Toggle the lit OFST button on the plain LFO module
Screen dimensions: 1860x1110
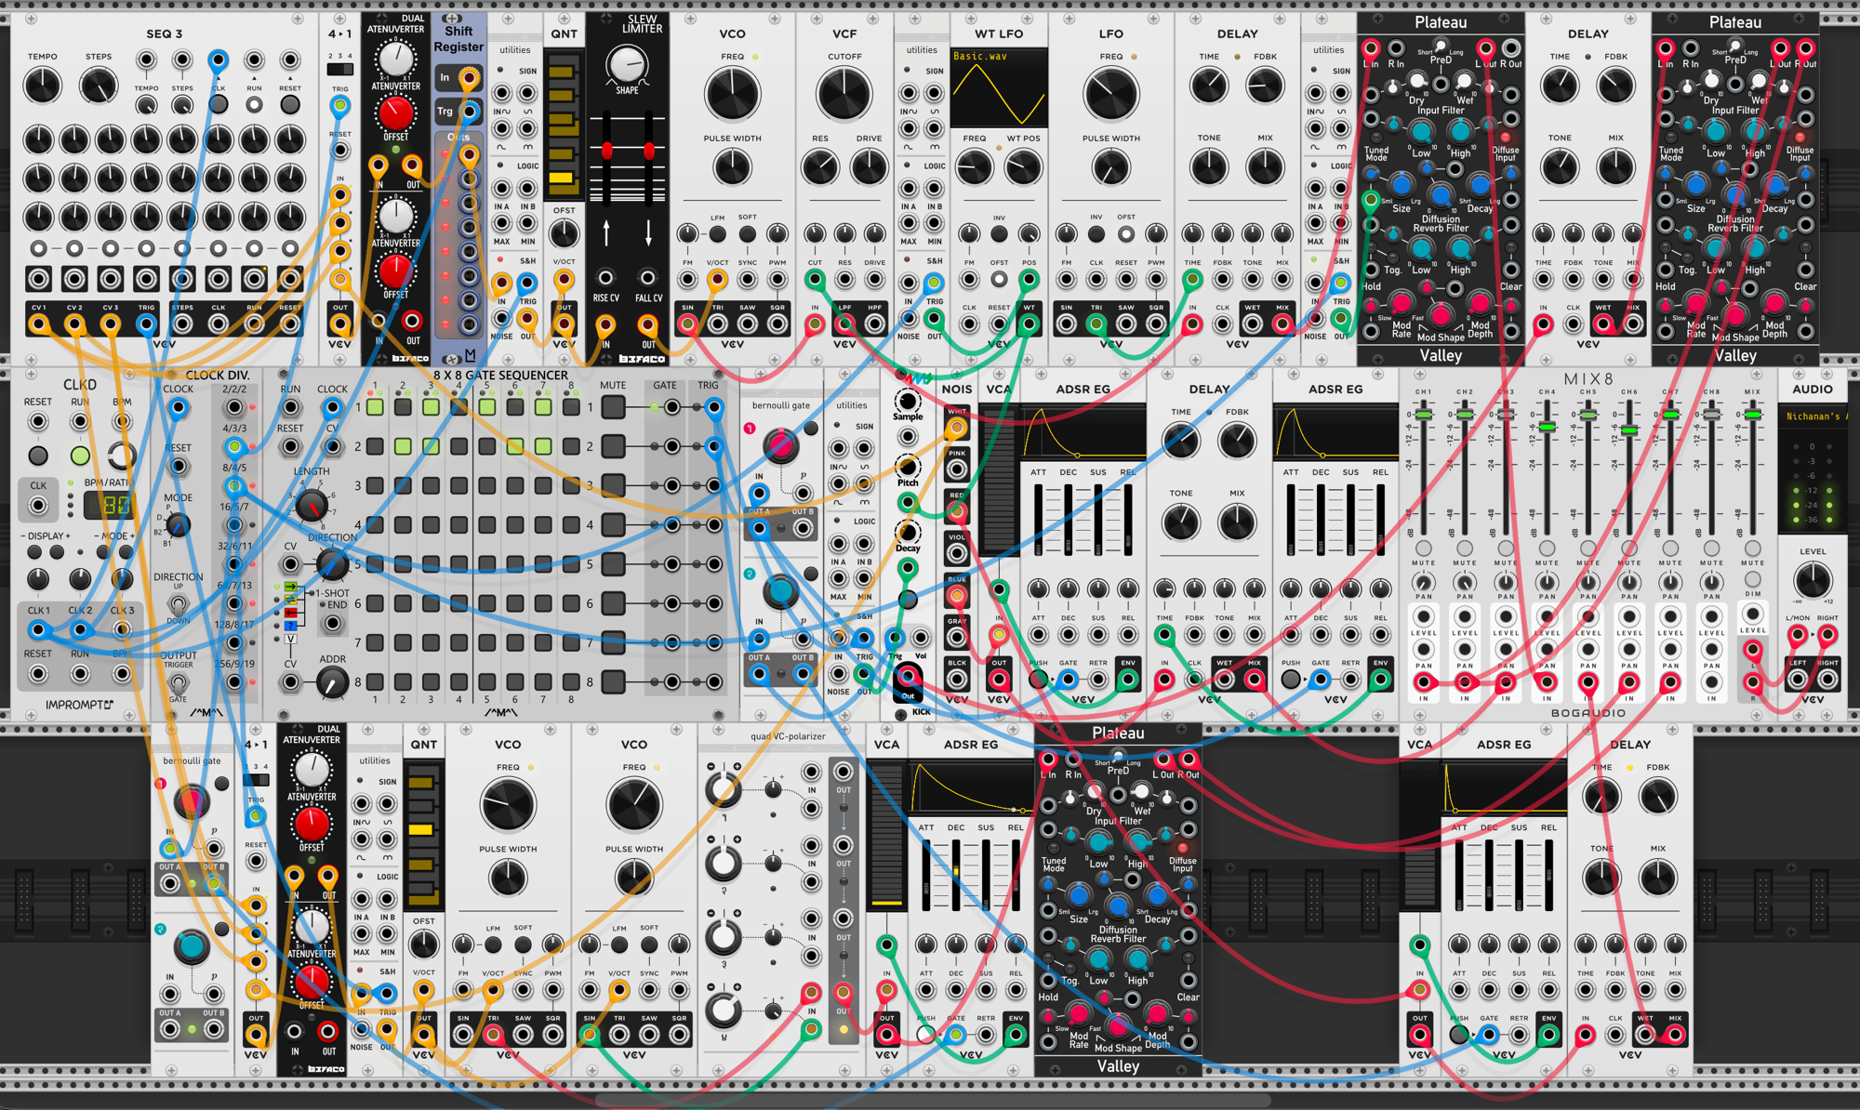tap(1126, 233)
